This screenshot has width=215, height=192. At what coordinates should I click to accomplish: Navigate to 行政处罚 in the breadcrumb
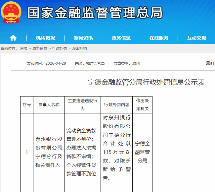(60, 48)
